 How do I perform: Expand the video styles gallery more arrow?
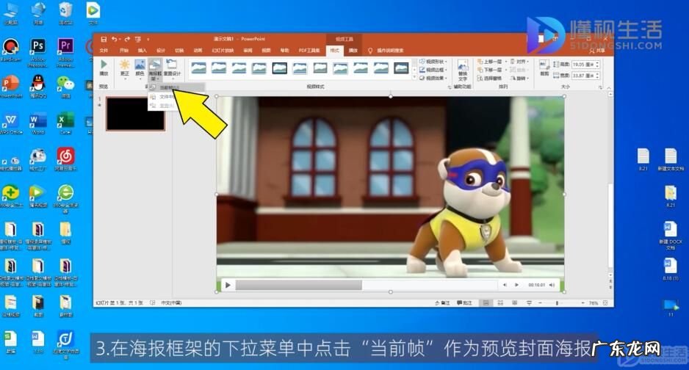pos(414,77)
